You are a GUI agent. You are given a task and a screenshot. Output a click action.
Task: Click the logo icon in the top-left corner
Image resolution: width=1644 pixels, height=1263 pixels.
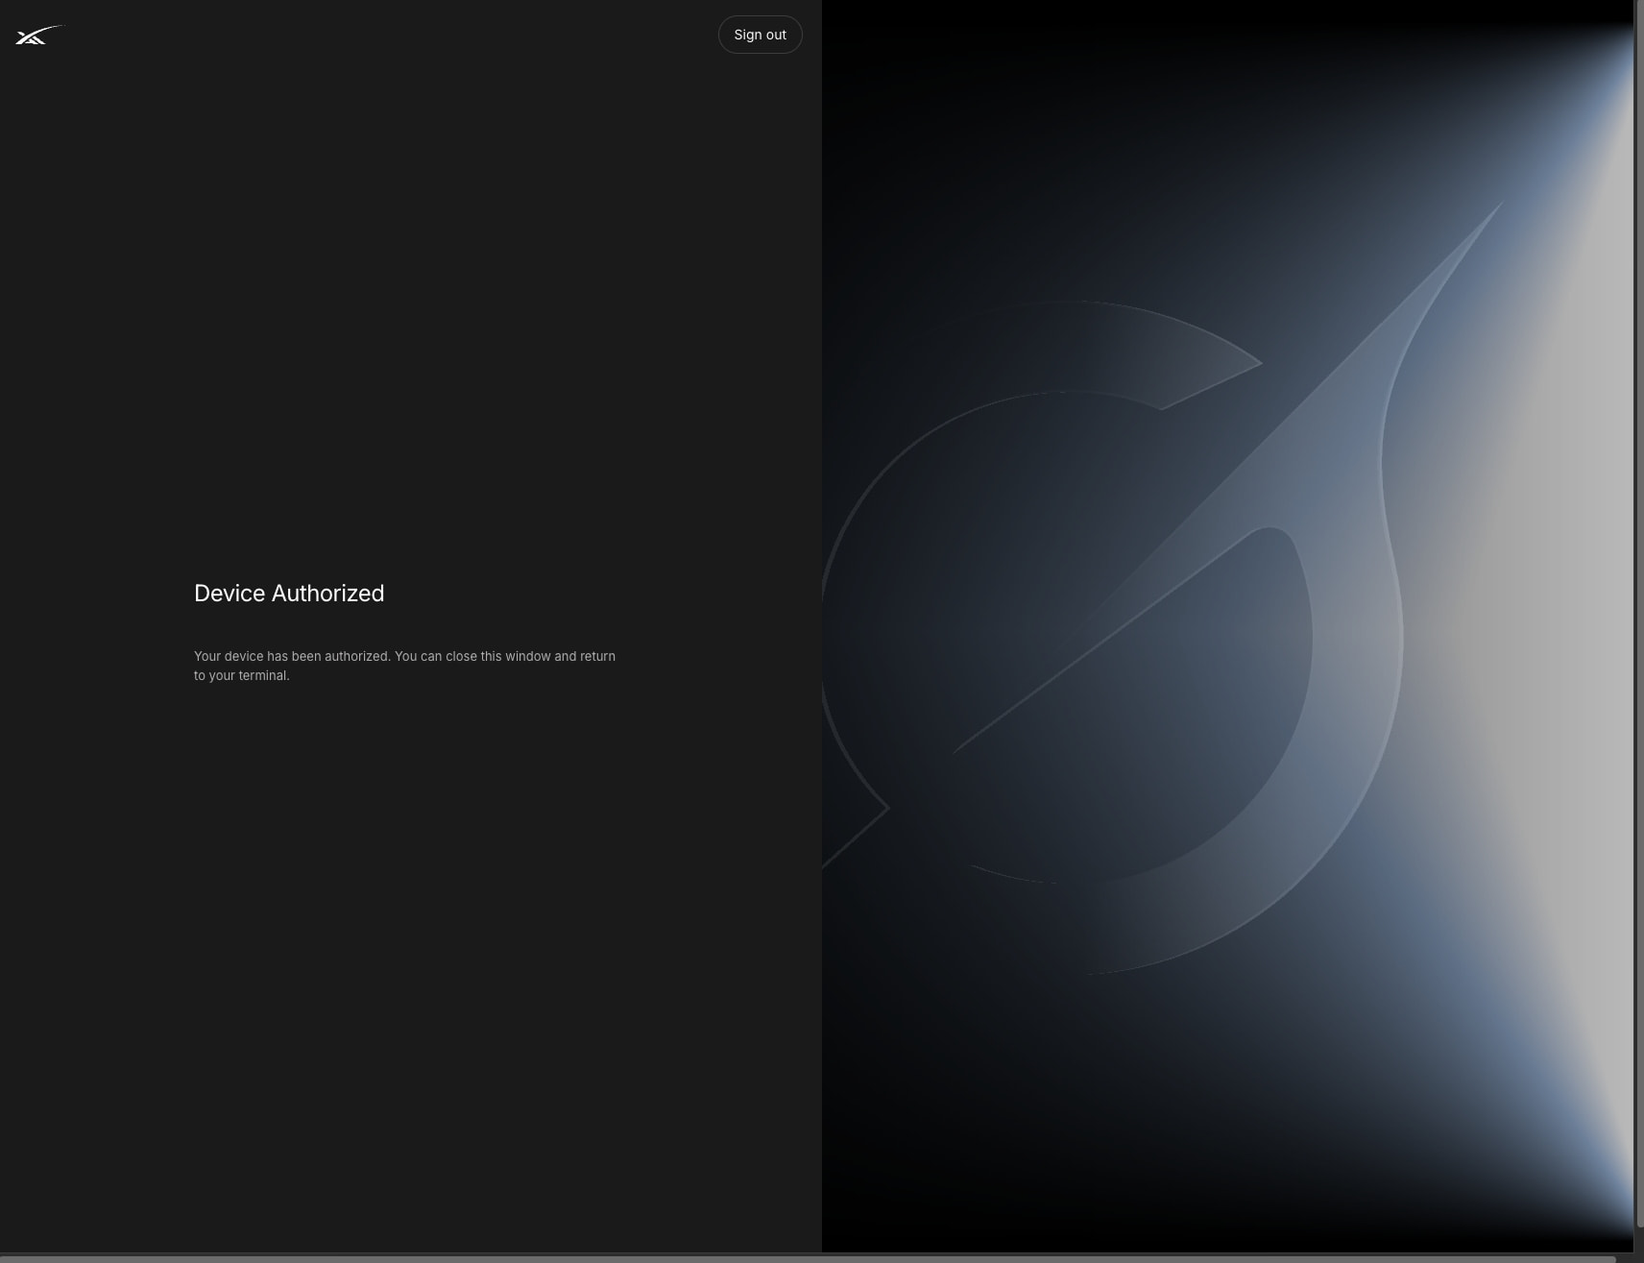(39, 36)
